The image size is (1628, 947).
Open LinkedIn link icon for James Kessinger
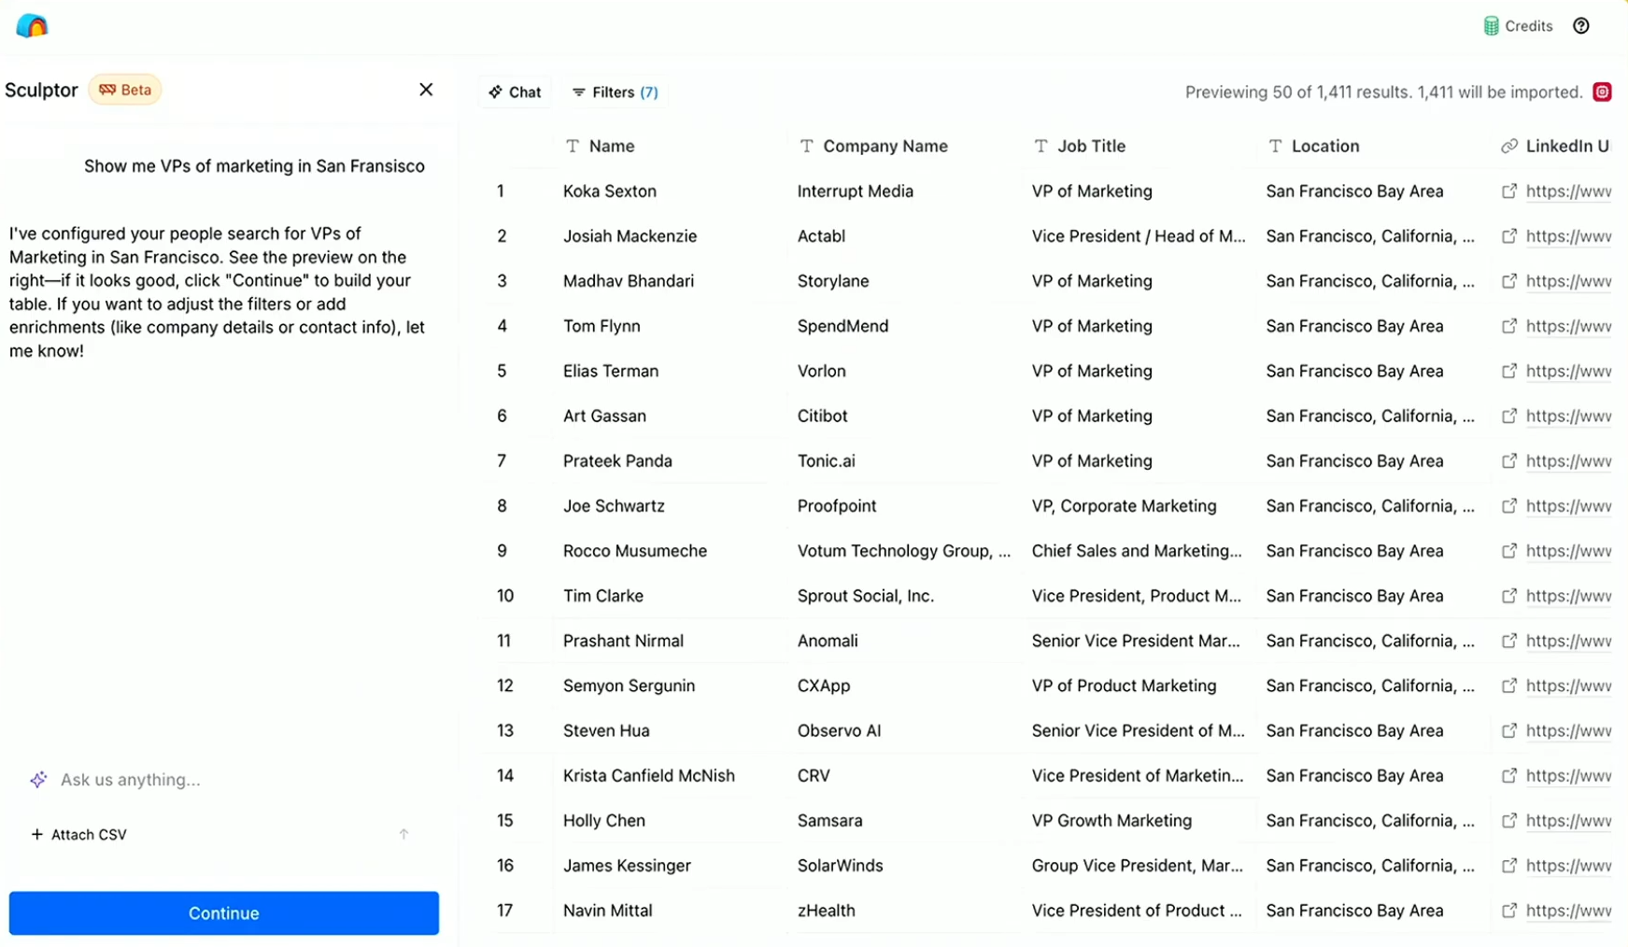pos(1508,866)
